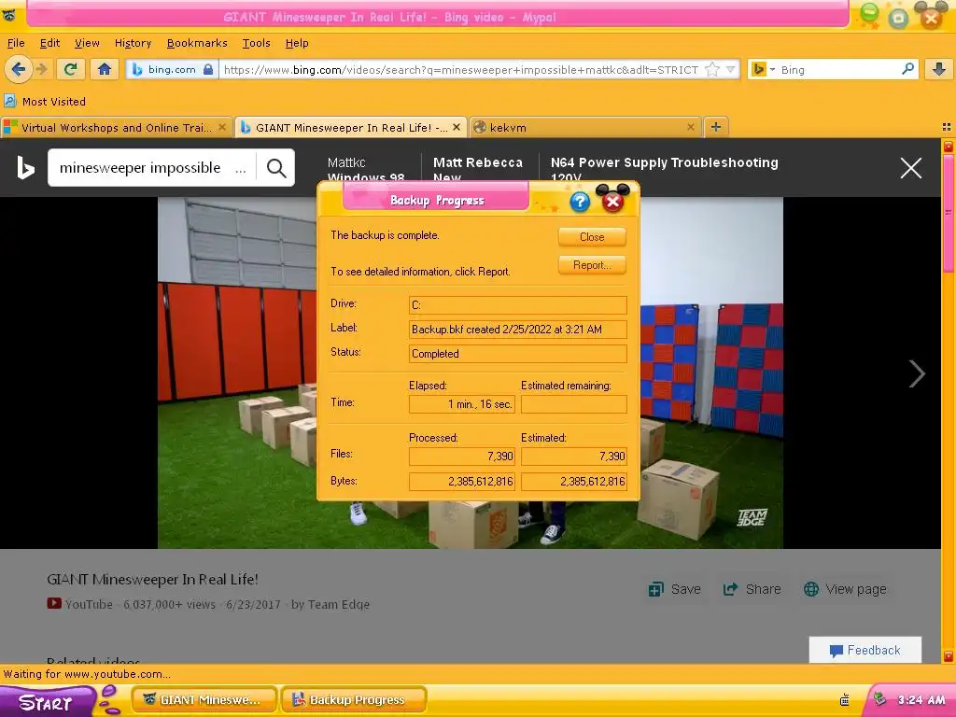The width and height of the screenshot is (956, 717).
Task: Open a new tab with plus button
Action: 716,127
